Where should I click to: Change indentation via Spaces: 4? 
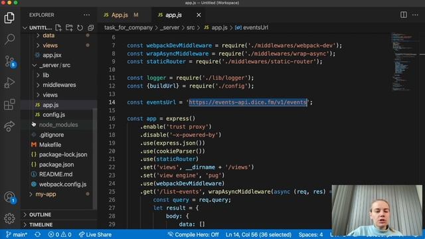point(311,234)
